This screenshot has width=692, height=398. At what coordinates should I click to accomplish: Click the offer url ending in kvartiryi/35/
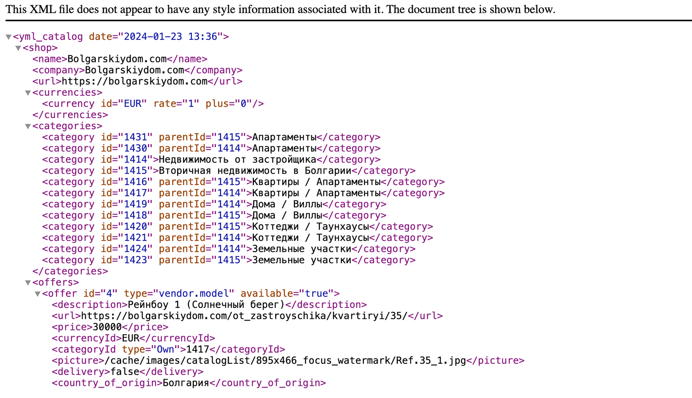pyautogui.click(x=244, y=316)
